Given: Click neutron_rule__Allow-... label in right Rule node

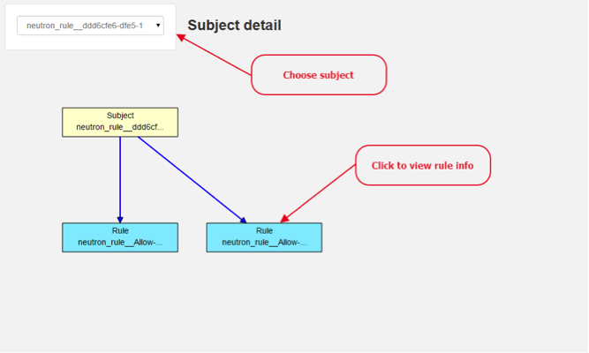Looking at the screenshot, I should coord(264,243).
